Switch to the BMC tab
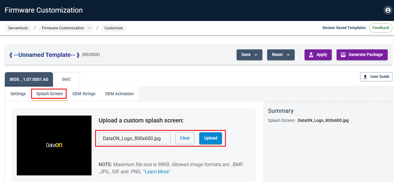 point(66,79)
